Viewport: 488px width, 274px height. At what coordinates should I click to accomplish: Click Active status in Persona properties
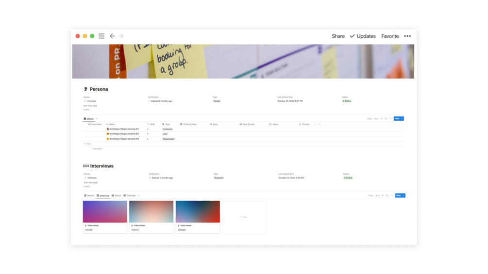(347, 101)
